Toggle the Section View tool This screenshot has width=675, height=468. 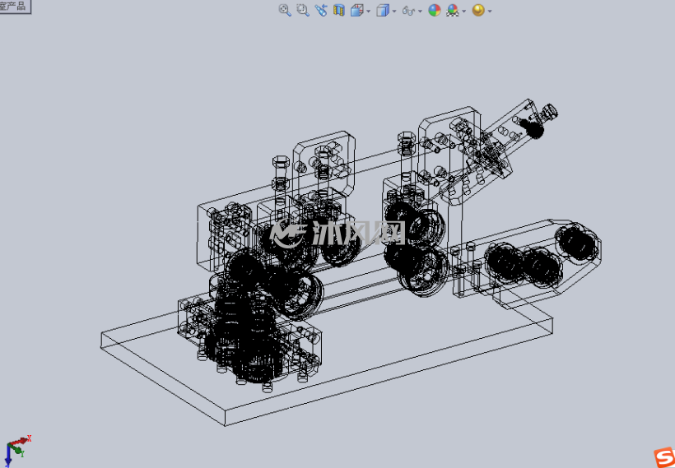339,11
